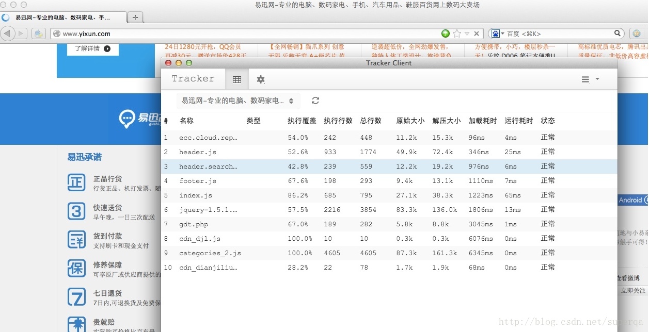Click the 类型 column header
This screenshot has width=649, height=332.
254,121
